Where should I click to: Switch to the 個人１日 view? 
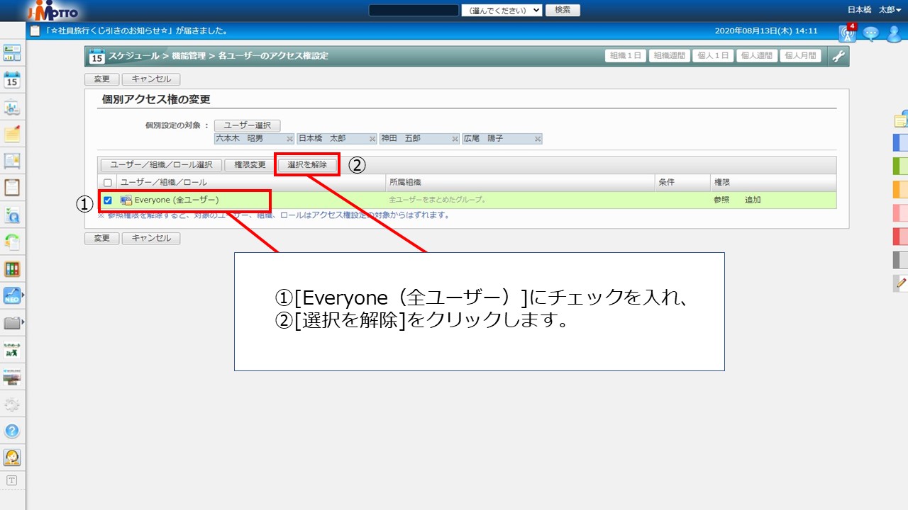pyautogui.click(x=713, y=56)
